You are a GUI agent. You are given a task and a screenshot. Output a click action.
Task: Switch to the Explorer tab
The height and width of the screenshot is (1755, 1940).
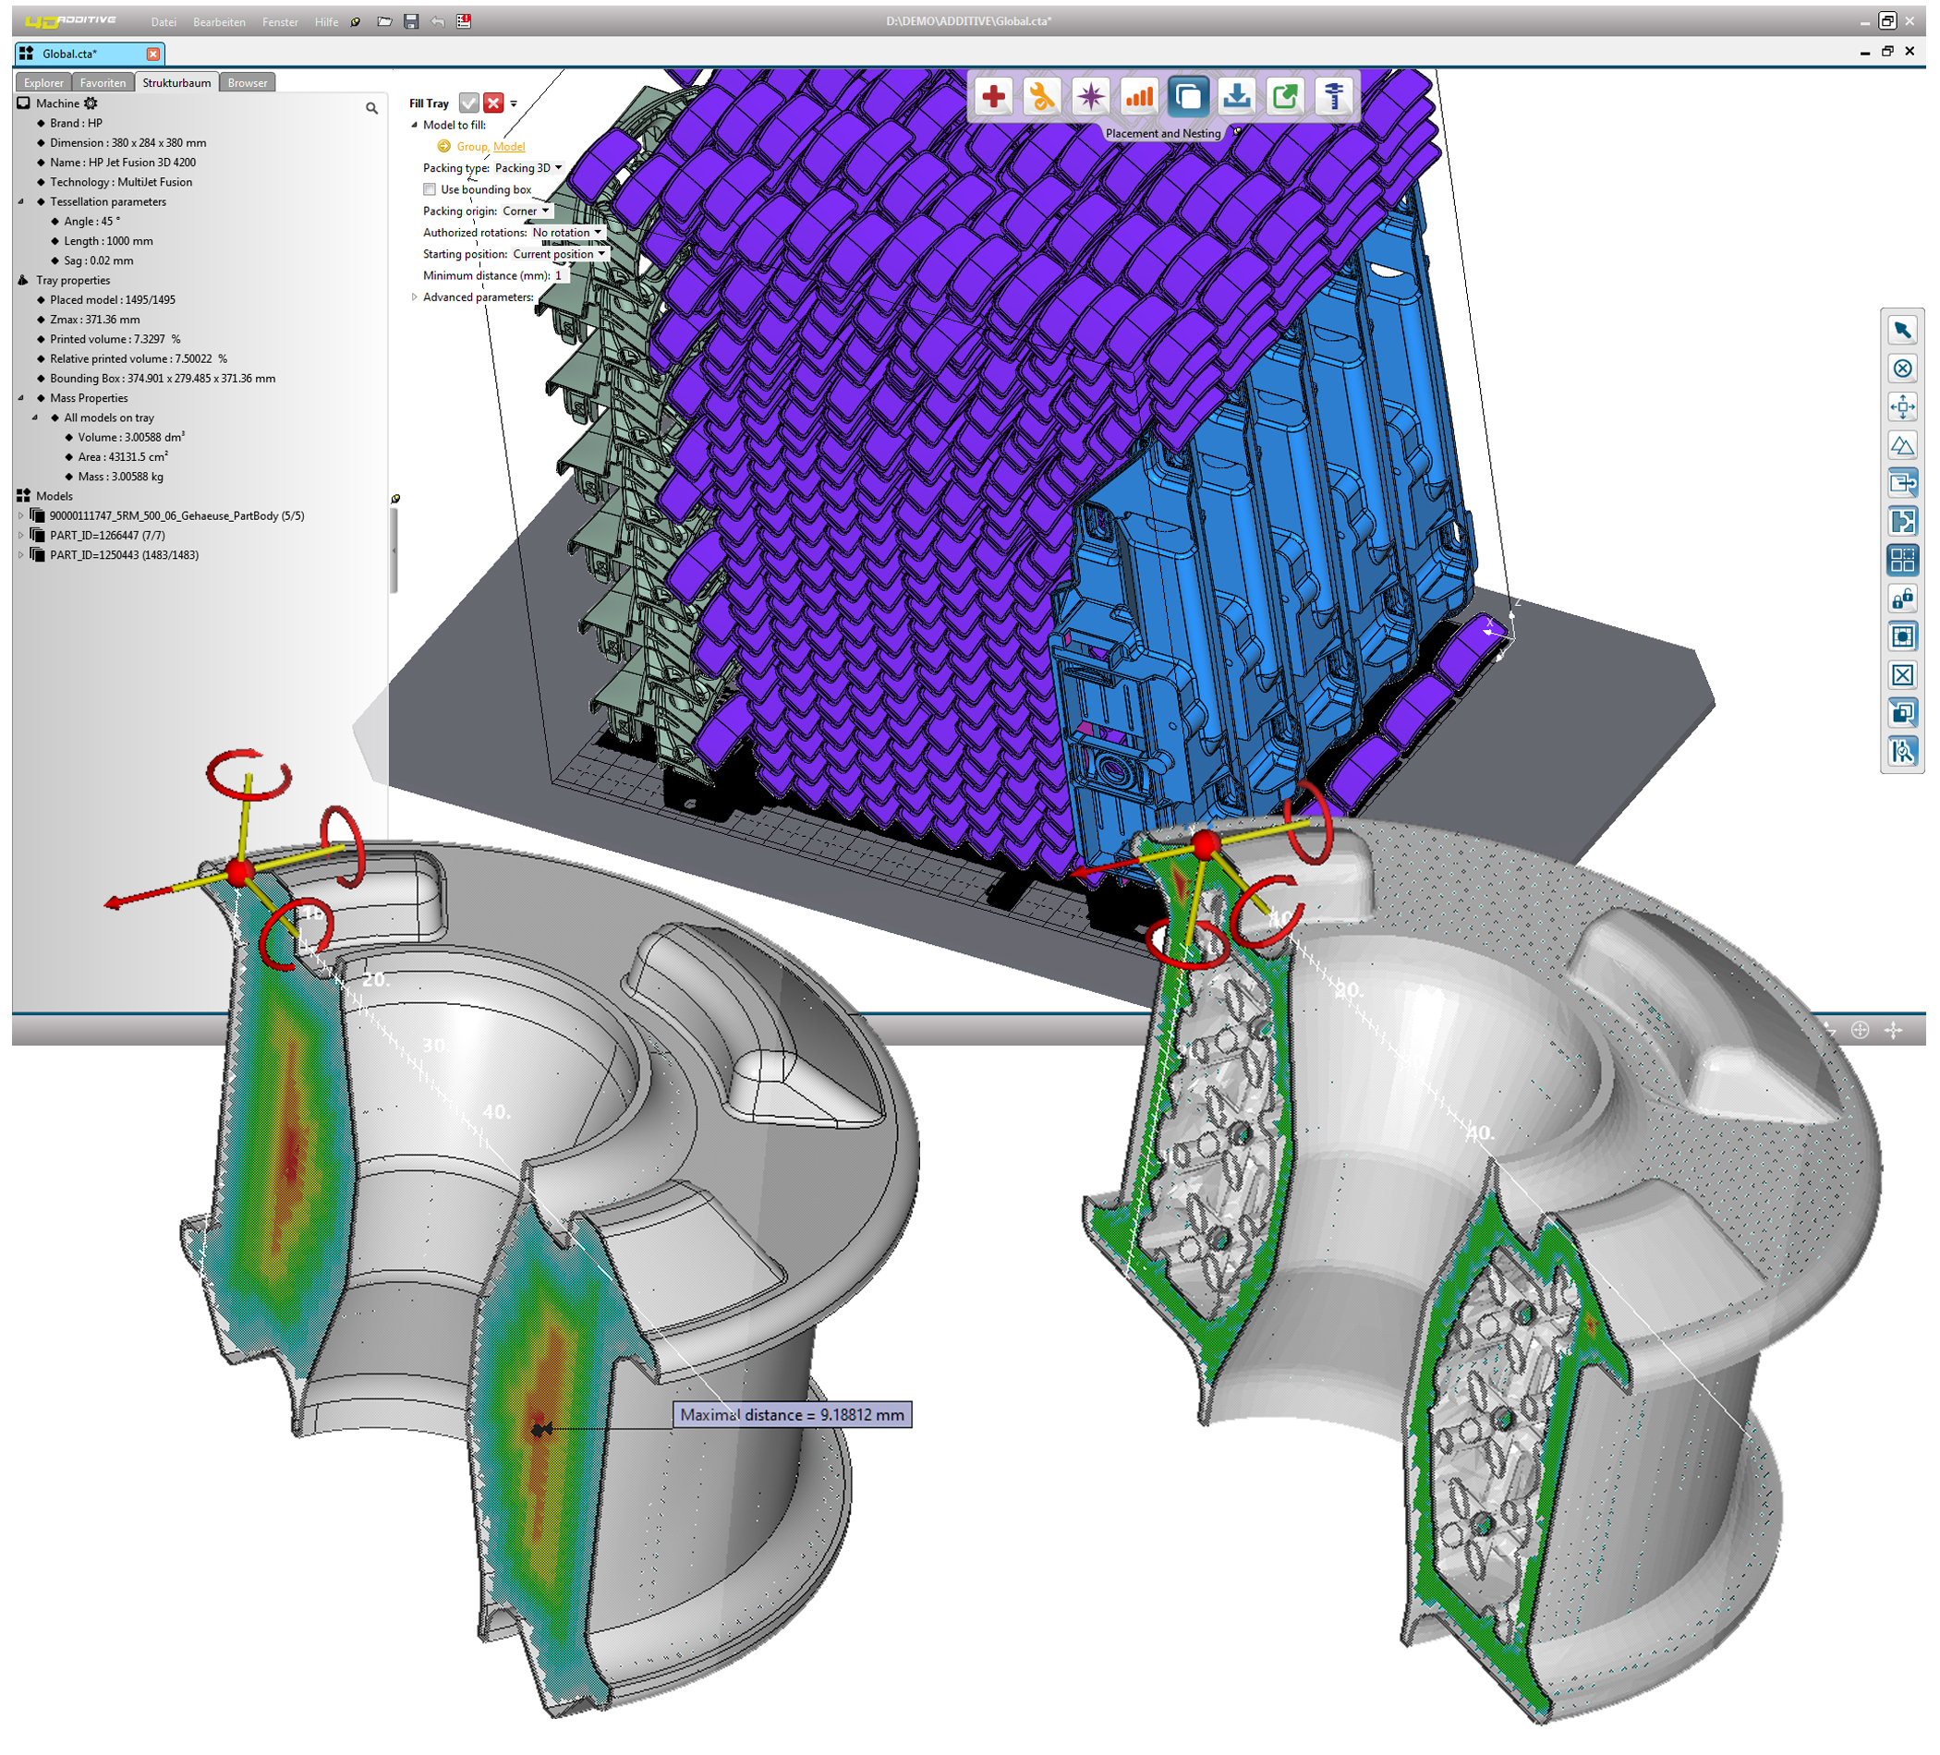[43, 83]
